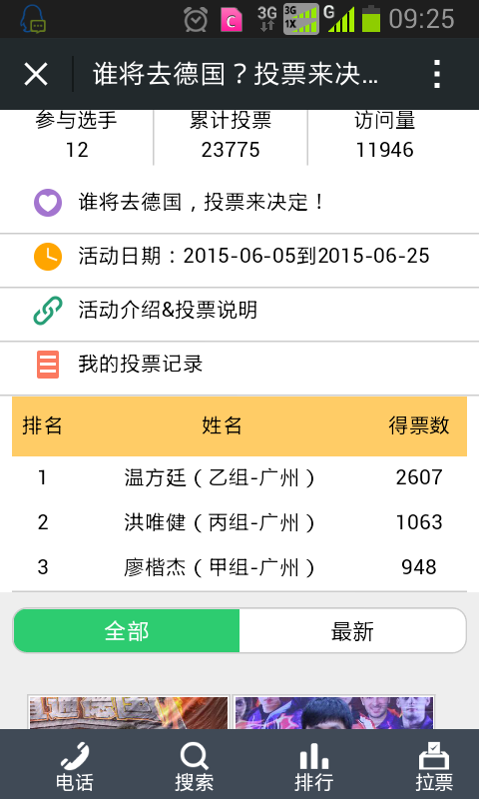
Task: Switch to the 最新 tab
Action: click(x=352, y=631)
